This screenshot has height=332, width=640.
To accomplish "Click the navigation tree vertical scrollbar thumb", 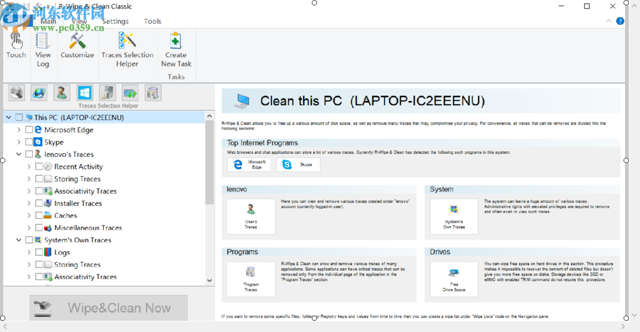I will pyautogui.click(x=209, y=162).
